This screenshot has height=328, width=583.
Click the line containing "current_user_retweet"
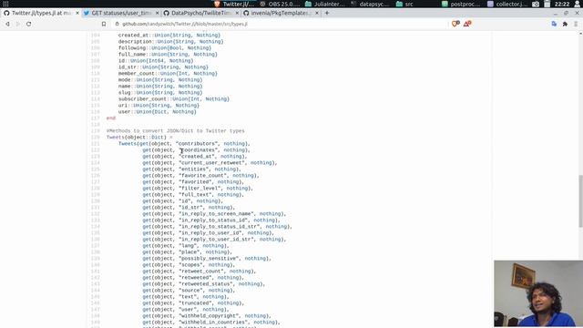click(210, 163)
